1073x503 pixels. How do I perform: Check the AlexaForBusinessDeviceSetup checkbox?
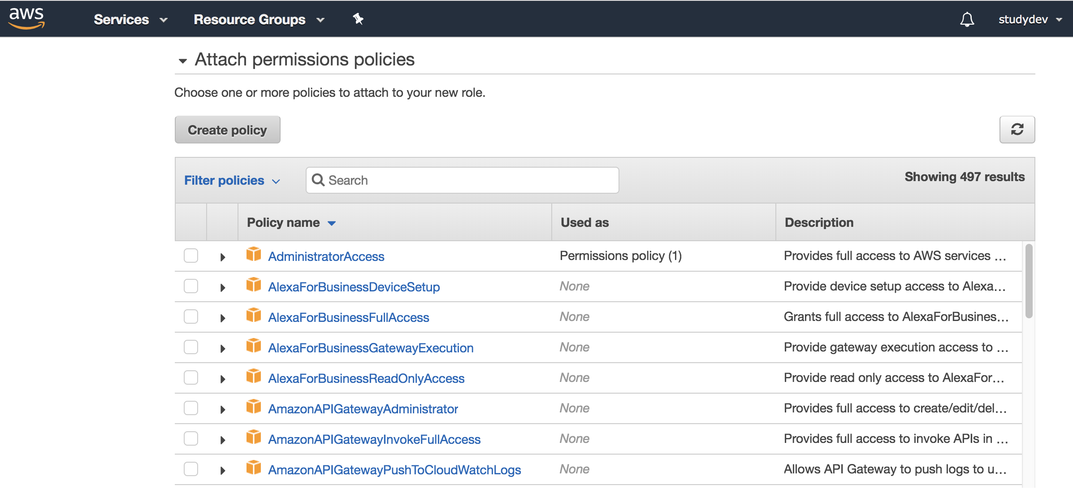click(x=191, y=286)
